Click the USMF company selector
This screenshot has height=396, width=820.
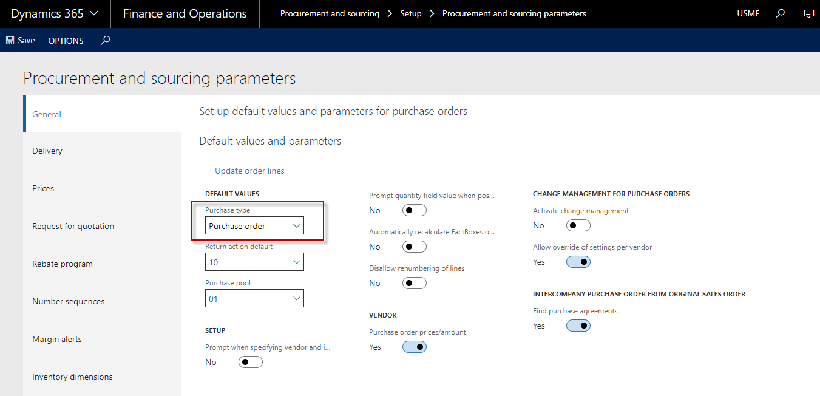click(x=748, y=13)
